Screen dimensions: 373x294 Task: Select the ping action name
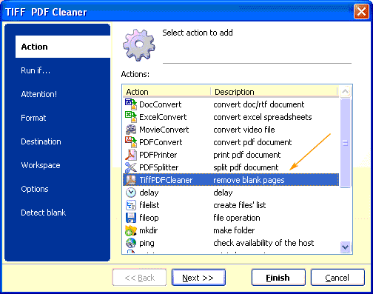pyautogui.click(x=147, y=243)
